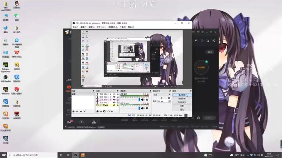The image size is (282, 158).
Task: Click mixer panel vertical scrollbar down arrow
Action: 151,112
